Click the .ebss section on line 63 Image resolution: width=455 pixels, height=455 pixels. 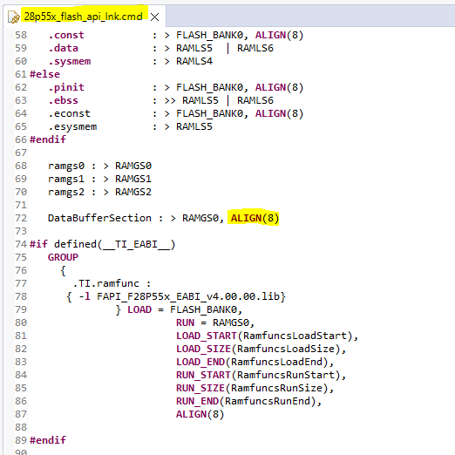63,100
